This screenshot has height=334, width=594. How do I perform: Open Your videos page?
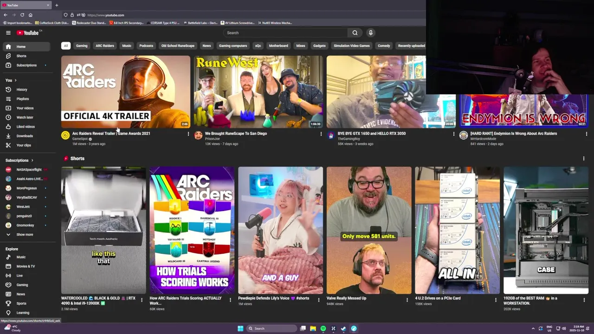26,108
